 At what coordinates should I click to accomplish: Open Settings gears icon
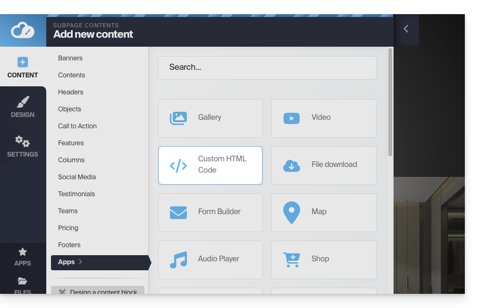pos(23,141)
